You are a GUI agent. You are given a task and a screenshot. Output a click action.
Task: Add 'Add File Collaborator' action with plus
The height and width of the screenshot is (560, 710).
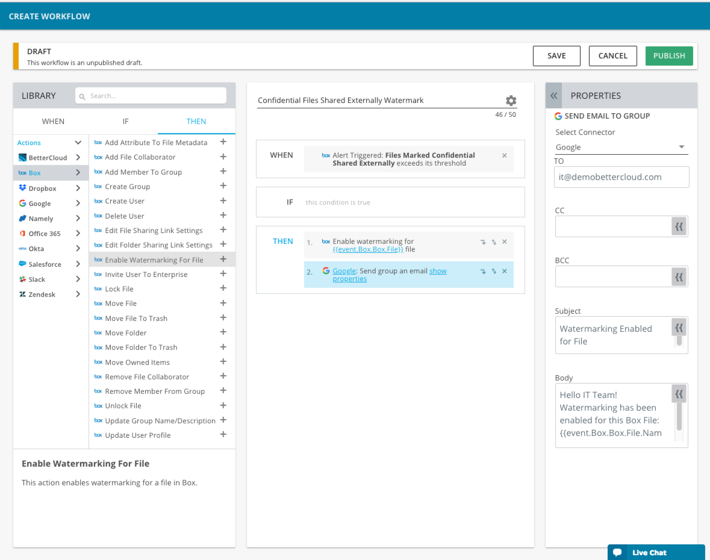223,157
